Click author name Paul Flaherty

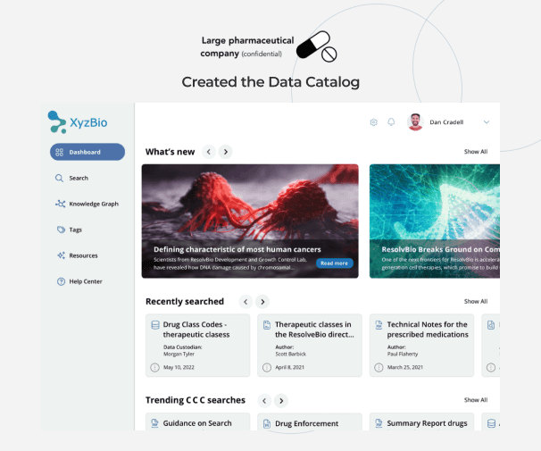[x=403, y=354]
